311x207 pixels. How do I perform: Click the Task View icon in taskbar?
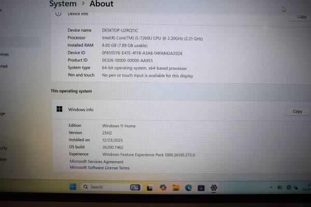tap(151, 187)
